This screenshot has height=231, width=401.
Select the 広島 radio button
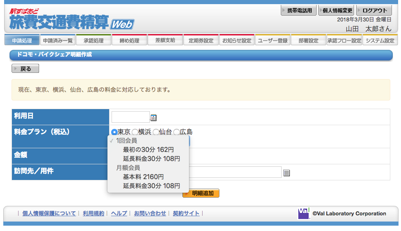tap(177, 132)
